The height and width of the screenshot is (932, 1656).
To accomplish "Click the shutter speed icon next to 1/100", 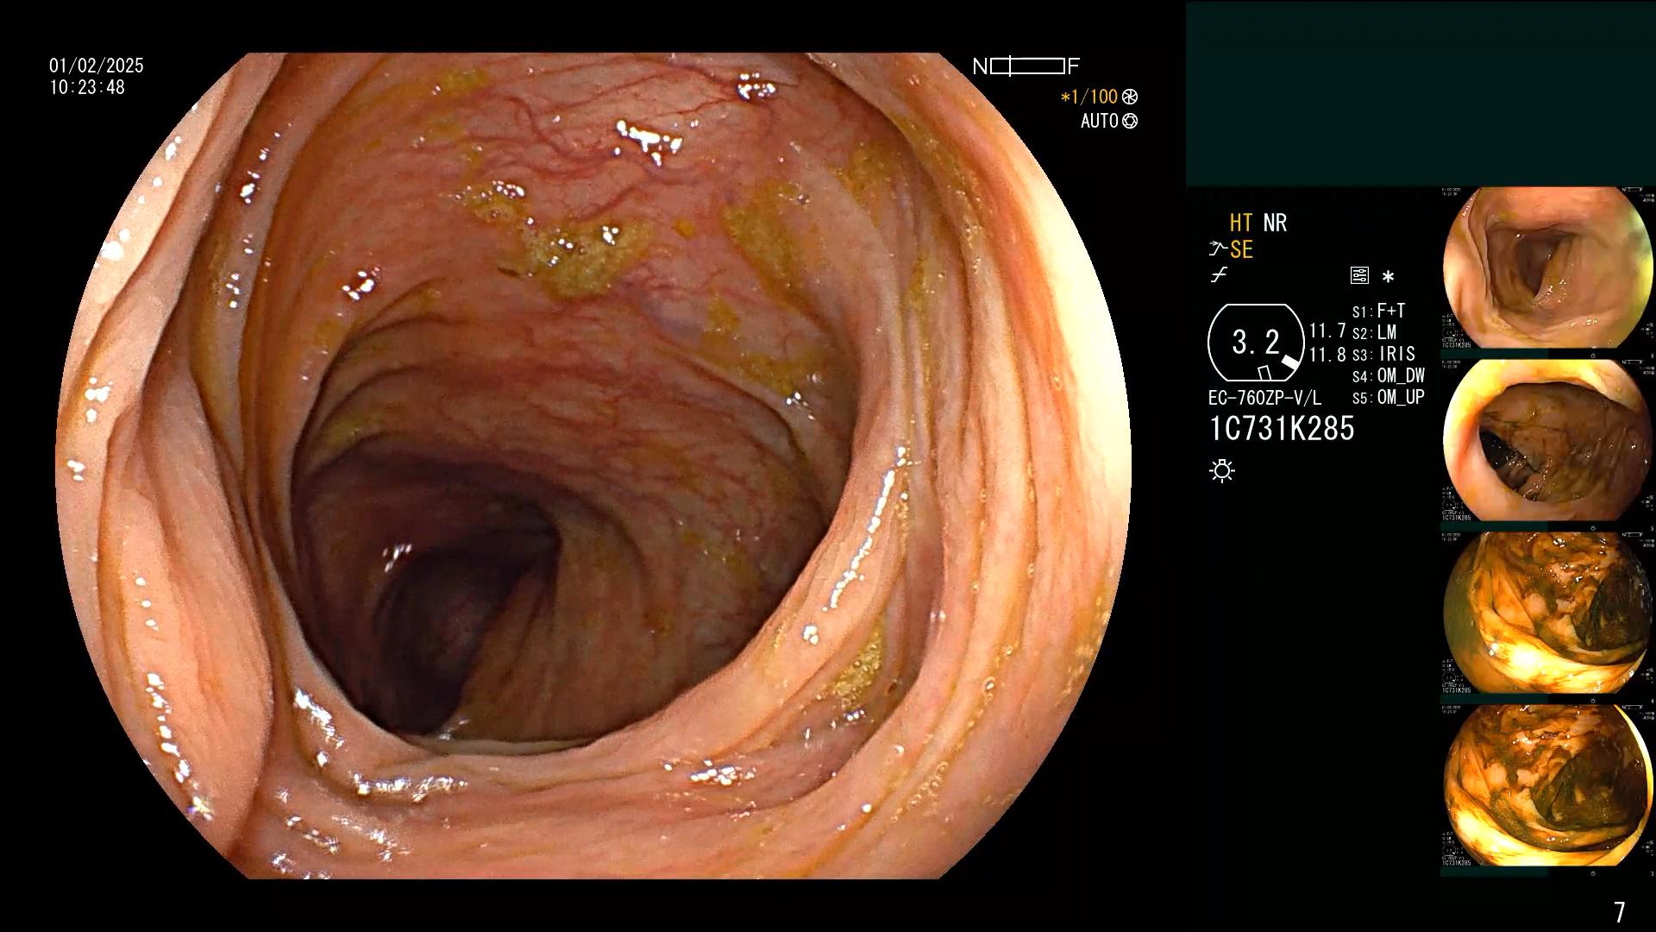I will (x=1130, y=97).
